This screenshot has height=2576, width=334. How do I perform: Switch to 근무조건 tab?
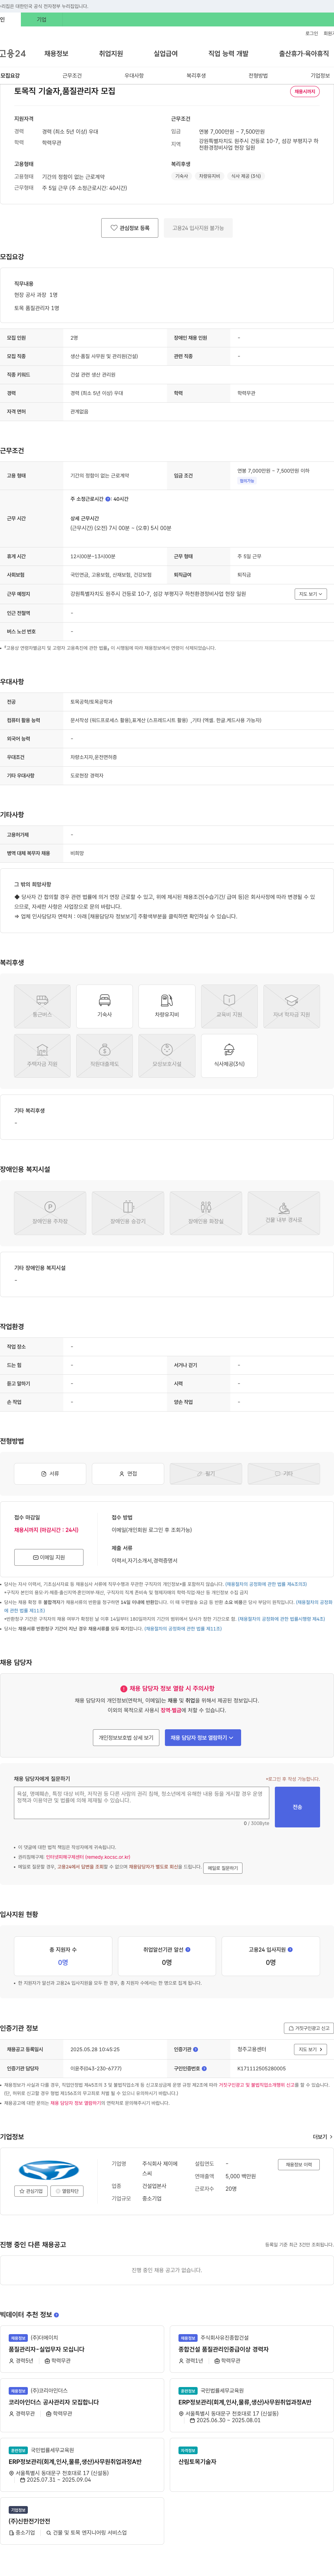72,75
